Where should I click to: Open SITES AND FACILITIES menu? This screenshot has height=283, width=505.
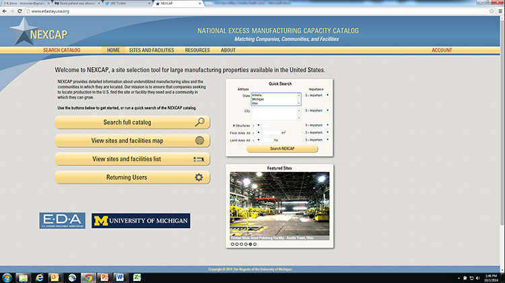[x=151, y=50]
